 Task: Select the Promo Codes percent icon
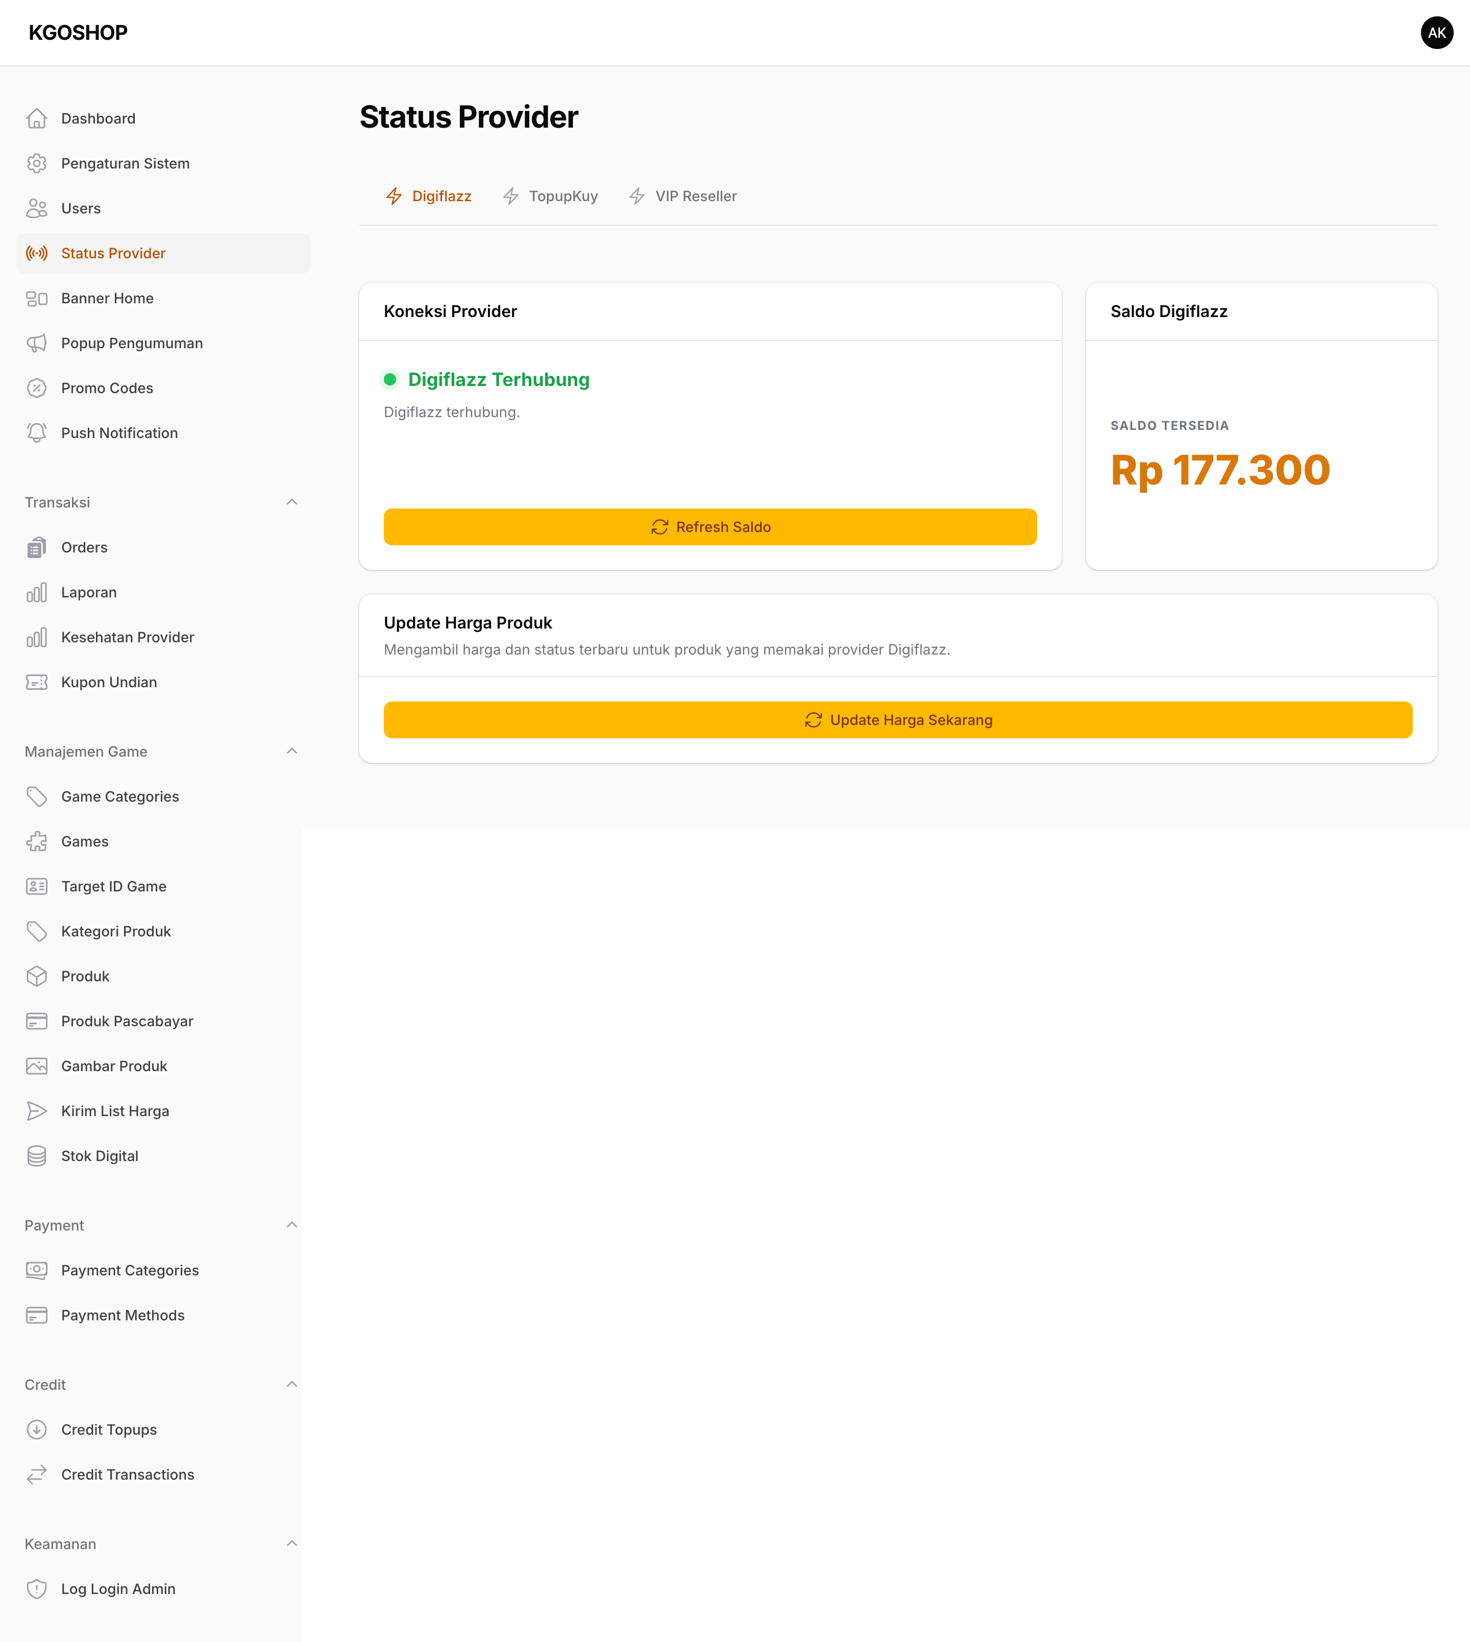pos(36,388)
